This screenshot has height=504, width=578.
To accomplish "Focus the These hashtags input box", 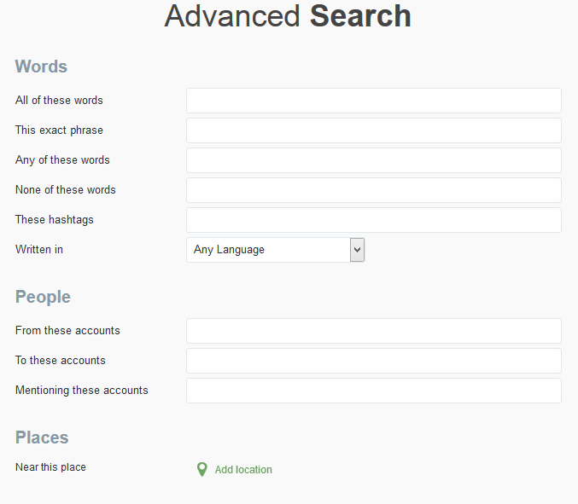I will pyautogui.click(x=373, y=220).
